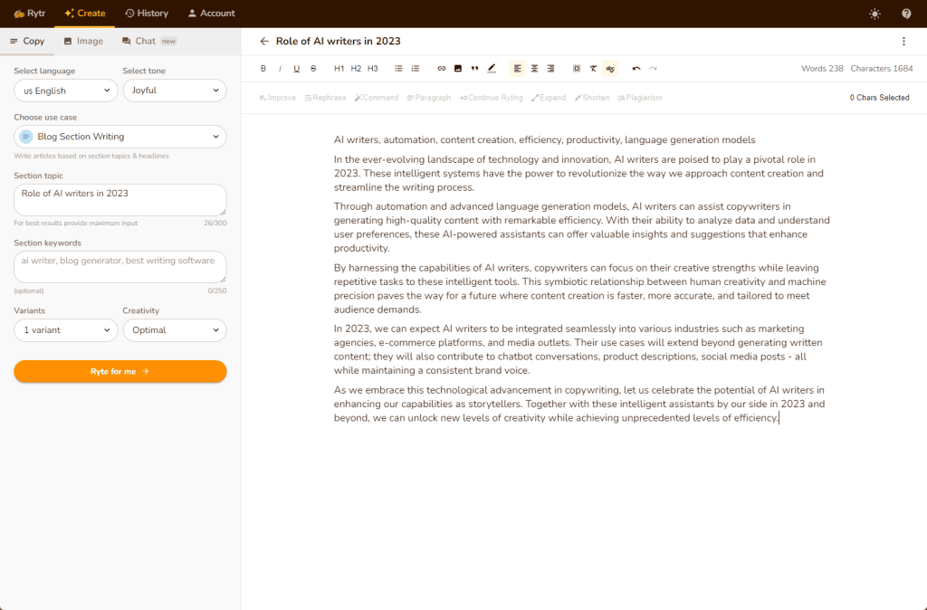Open the Select tone dropdown showing Joyful
Screen dimensions: 927x610
tap(175, 91)
